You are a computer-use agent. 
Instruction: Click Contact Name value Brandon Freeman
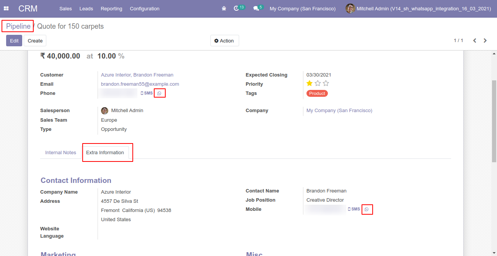click(x=326, y=191)
